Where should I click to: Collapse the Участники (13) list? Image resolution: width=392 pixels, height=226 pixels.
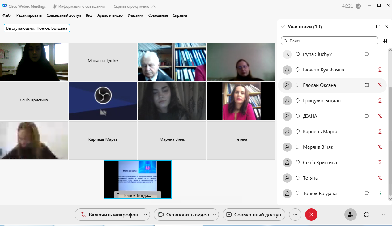tap(283, 27)
